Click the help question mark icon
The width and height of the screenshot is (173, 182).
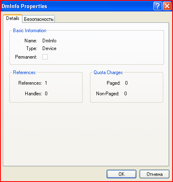158,6
